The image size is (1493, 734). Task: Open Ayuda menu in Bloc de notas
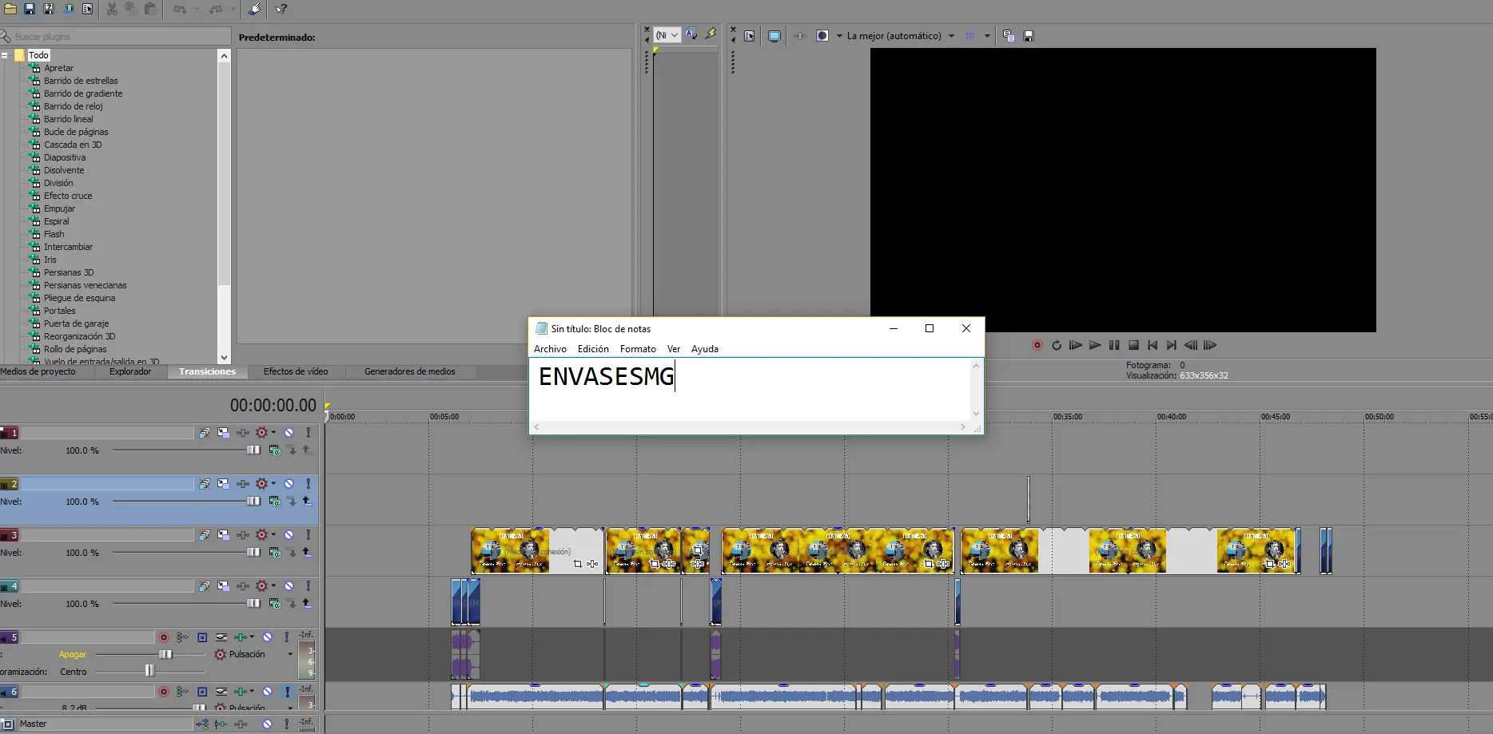click(x=705, y=349)
